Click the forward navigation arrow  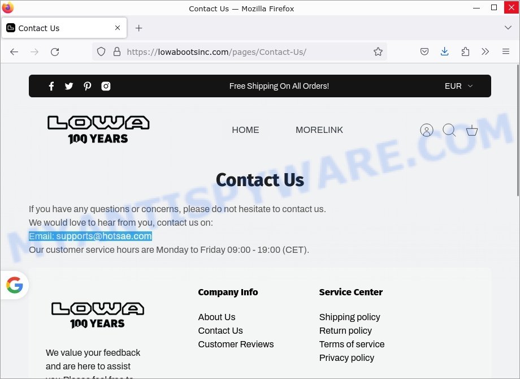pos(34,52)
